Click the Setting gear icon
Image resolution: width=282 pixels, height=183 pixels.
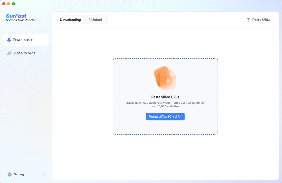click(x=9, y=174)
